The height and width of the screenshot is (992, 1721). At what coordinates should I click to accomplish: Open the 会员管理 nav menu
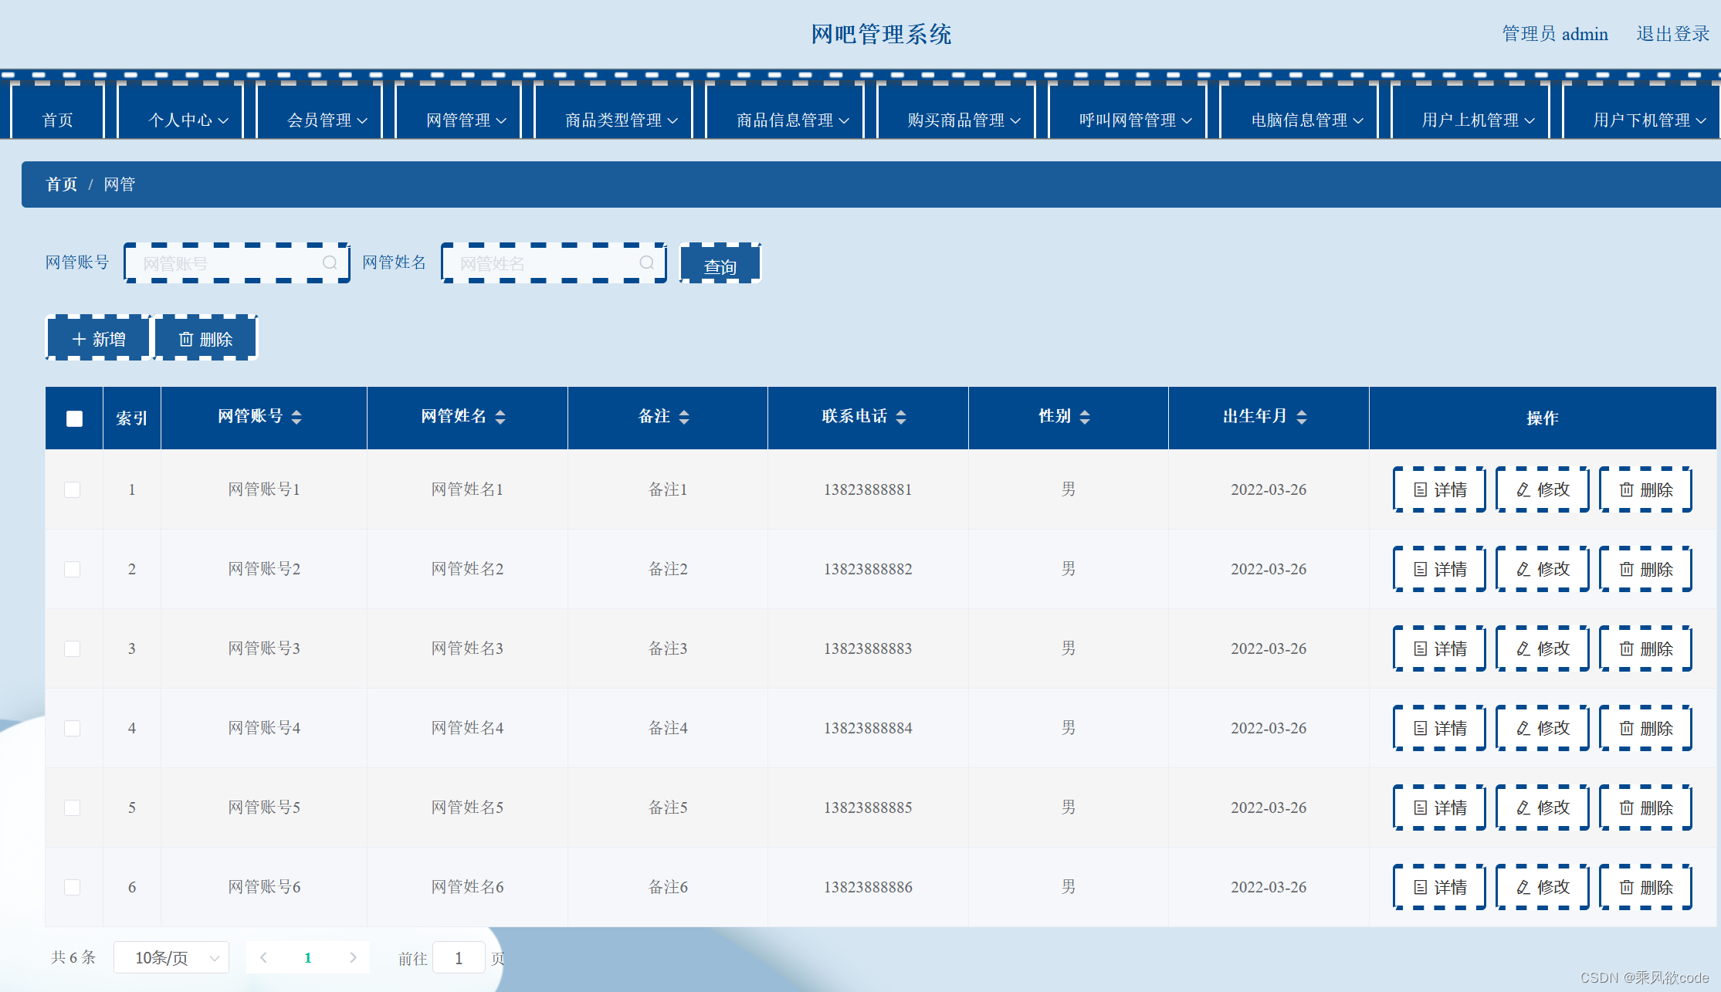327,120
